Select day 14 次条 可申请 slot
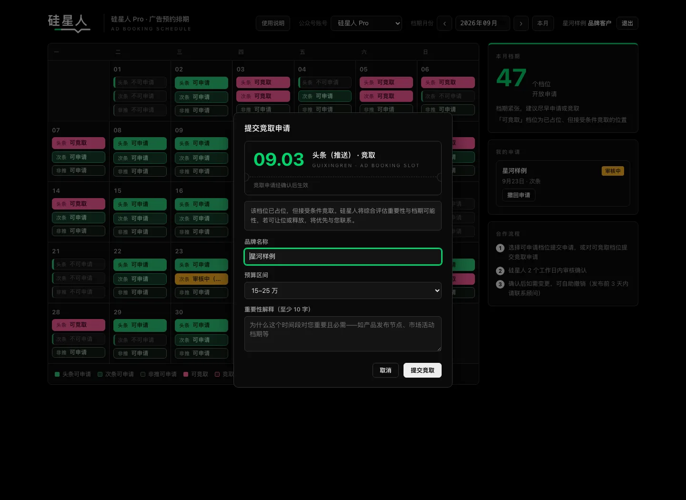 pyautogui.click(x=78, y=218)
